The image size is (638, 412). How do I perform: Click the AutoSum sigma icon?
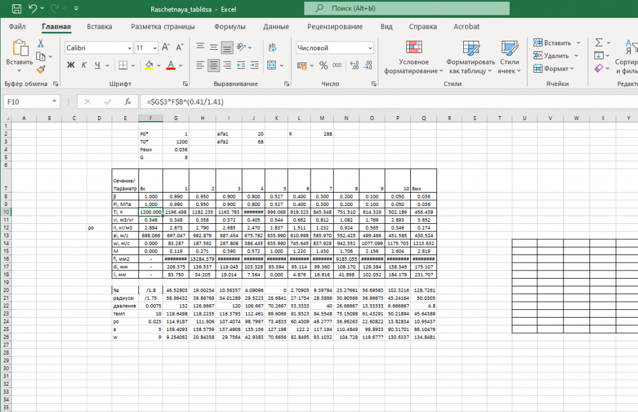tap(599, 43)
